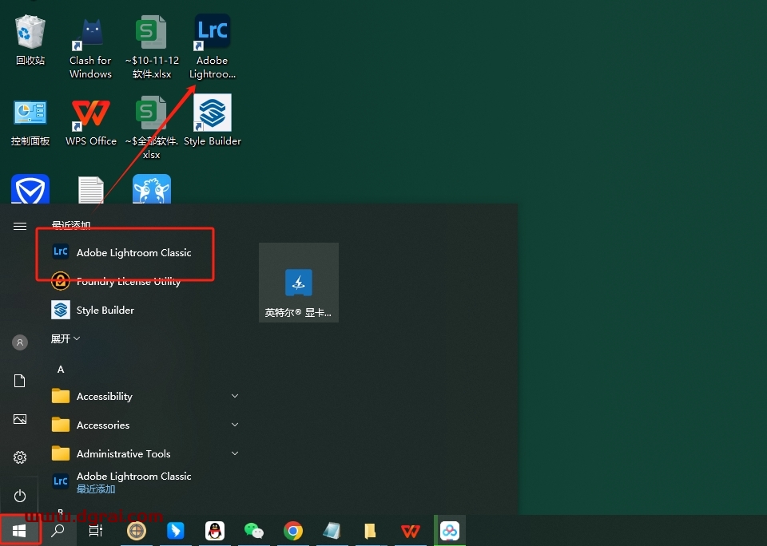This screenshot has height=546, width=767.
Task: Launch Adobe Lightroom Classic from recently added
Action: pos(121,252)
